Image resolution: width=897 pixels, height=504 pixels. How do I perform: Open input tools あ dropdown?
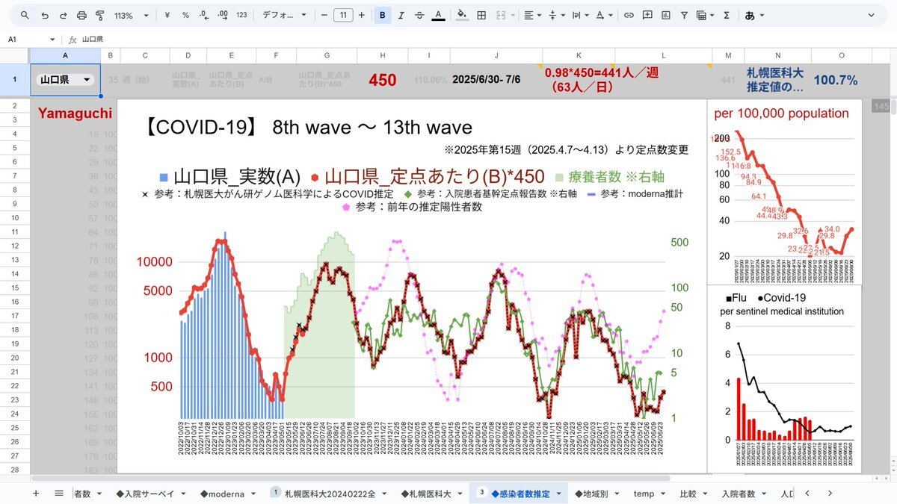[755, 15]
